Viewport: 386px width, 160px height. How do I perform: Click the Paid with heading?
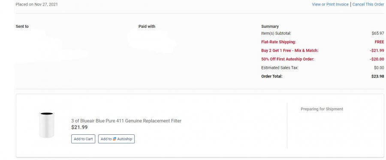(147, 27)
